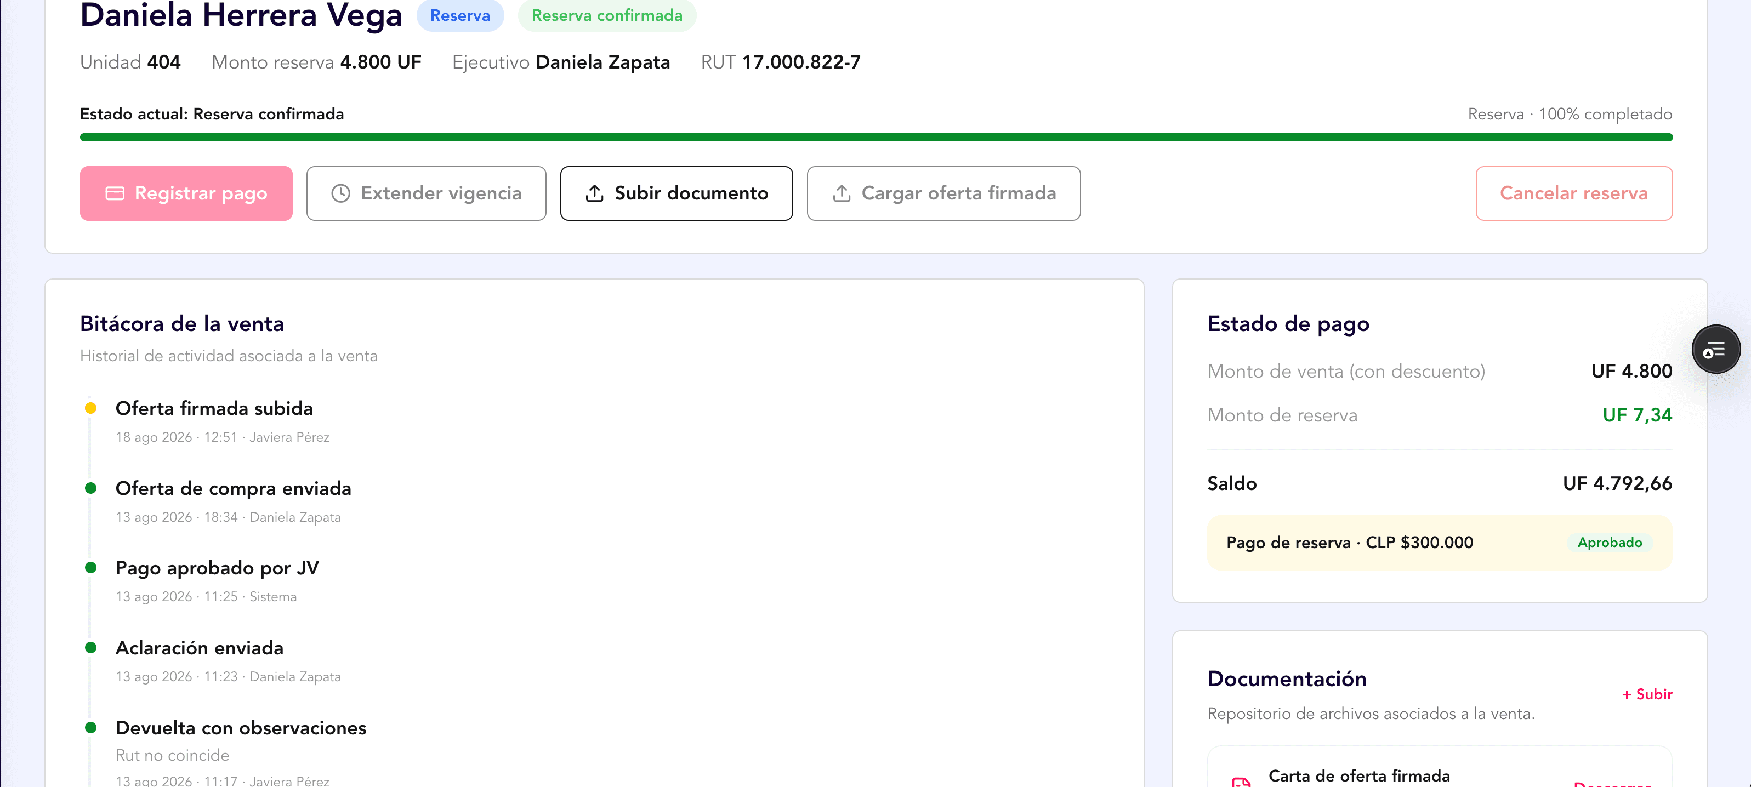Screen dimensions: 1751x787
Task: Click the green reservation progress bar
Action: [876, 137]
